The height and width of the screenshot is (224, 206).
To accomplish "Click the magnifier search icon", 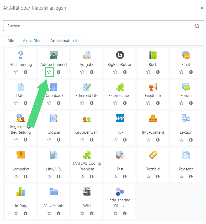I will point(197,26).
